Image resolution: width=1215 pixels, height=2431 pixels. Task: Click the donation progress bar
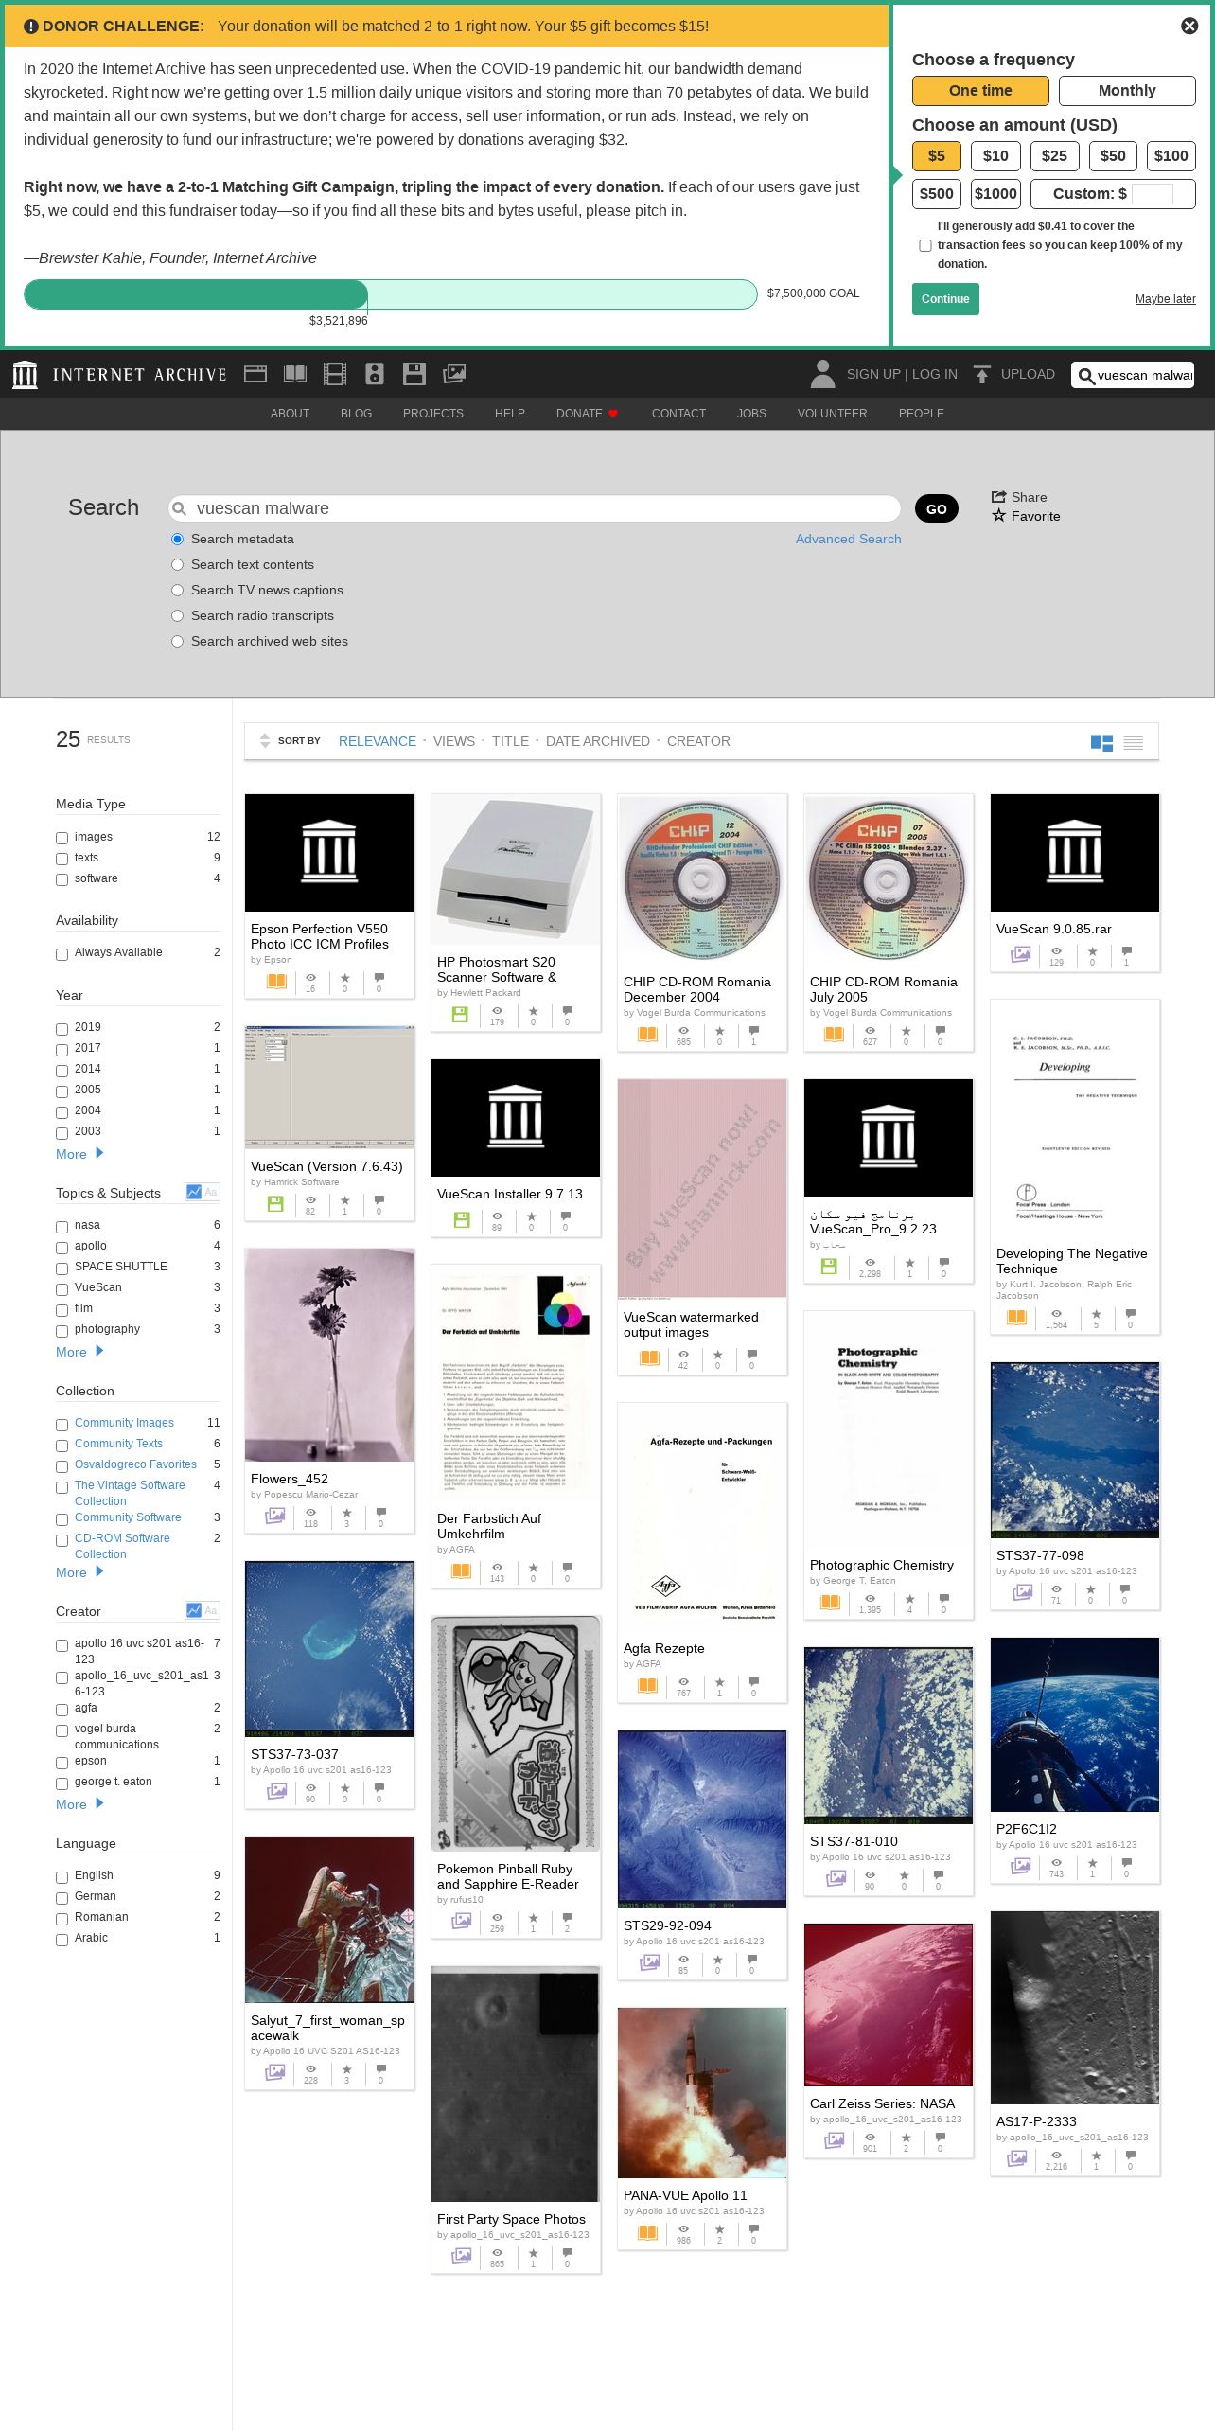[x=390, y=294]
